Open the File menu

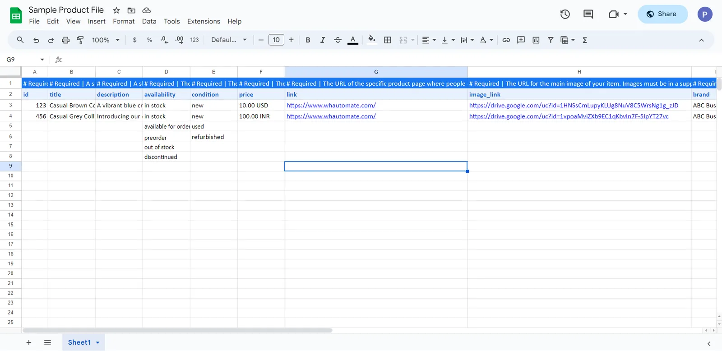click(34, 21)
